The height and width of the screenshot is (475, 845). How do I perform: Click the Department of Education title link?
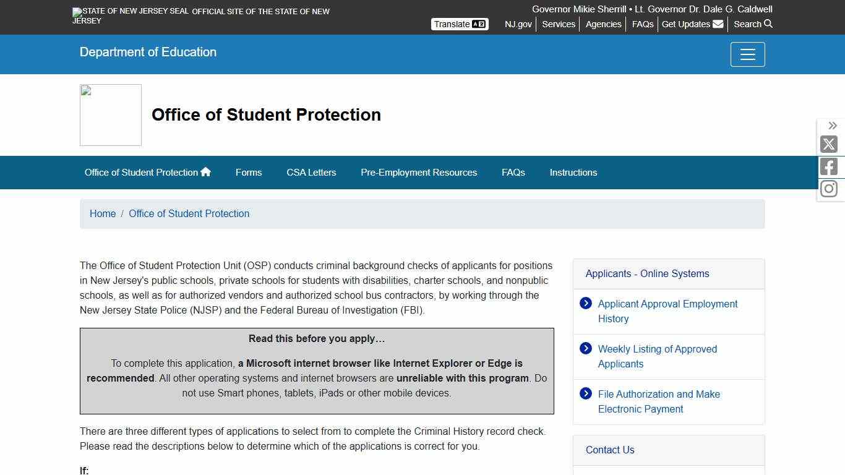tap(148, 52)
